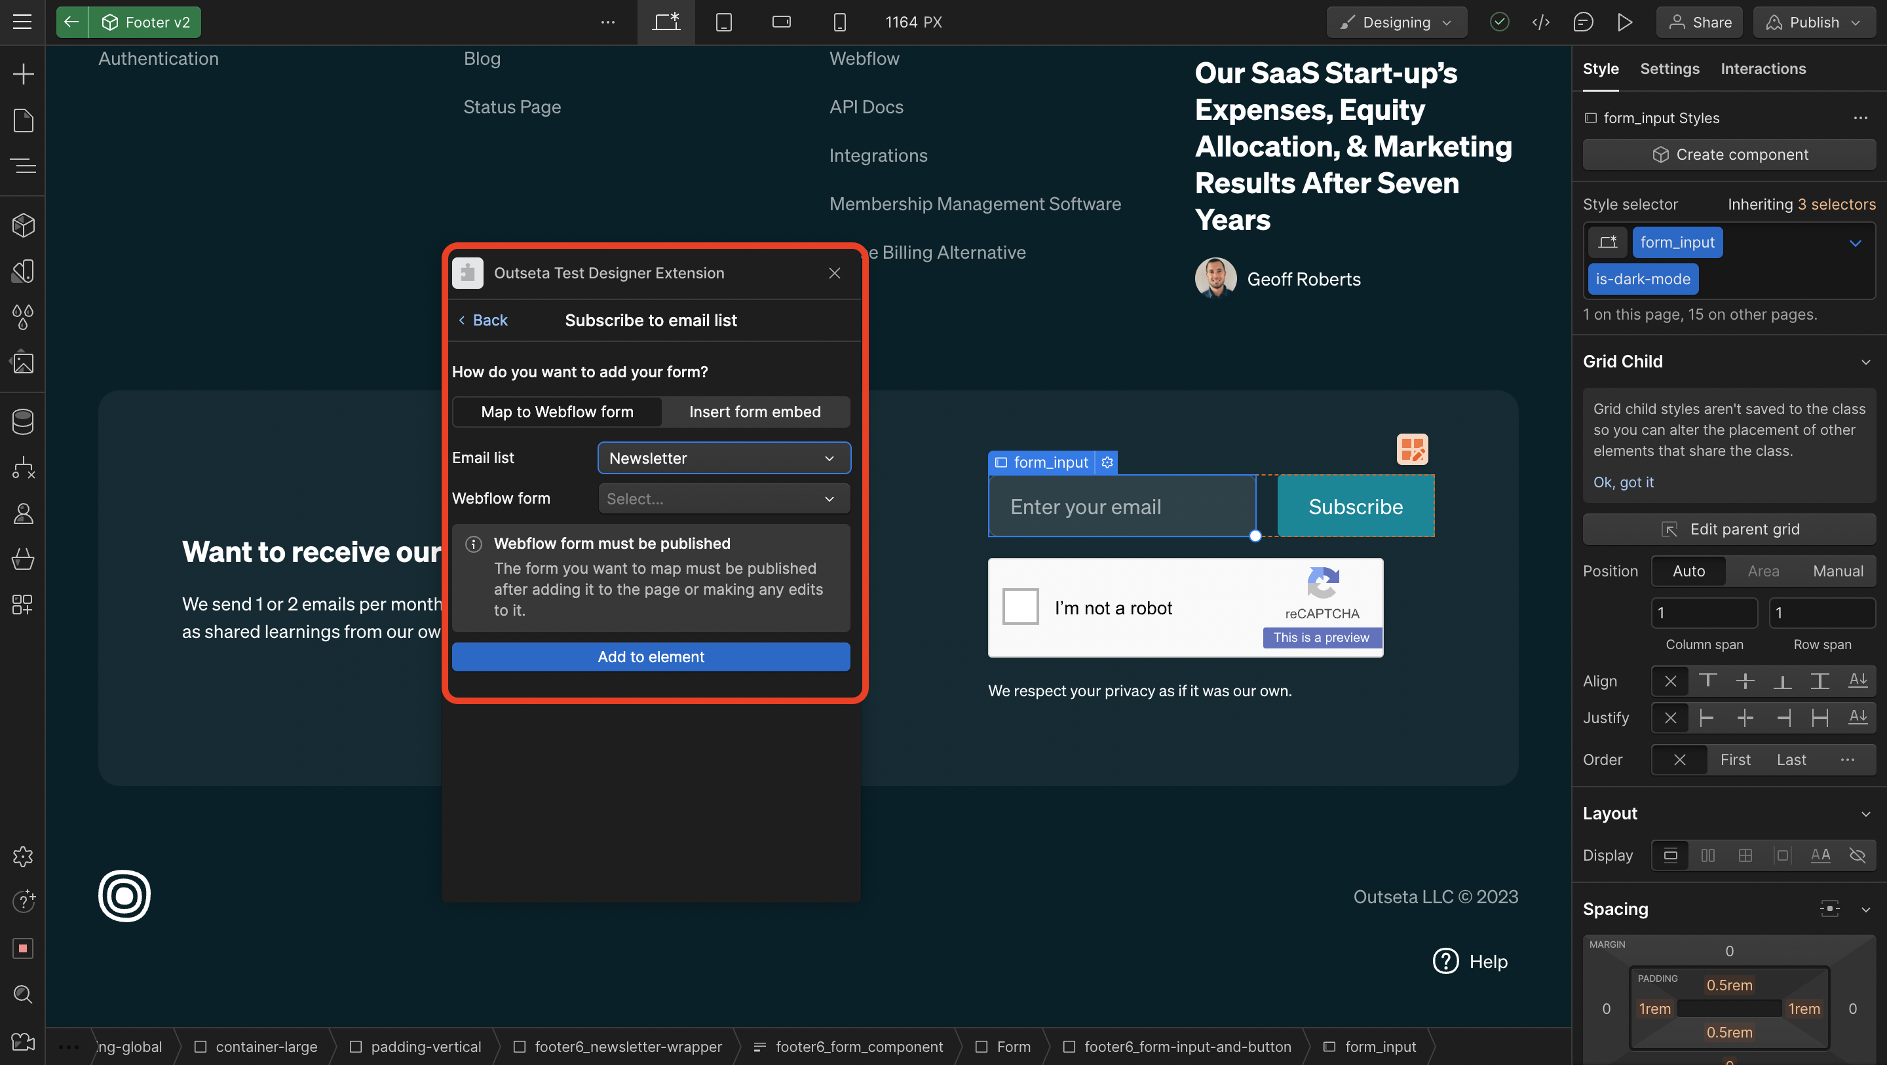Screen dimensions: 1887x1065
Task: Switch to the Interactions tab
Action: tap(1763, 69)
